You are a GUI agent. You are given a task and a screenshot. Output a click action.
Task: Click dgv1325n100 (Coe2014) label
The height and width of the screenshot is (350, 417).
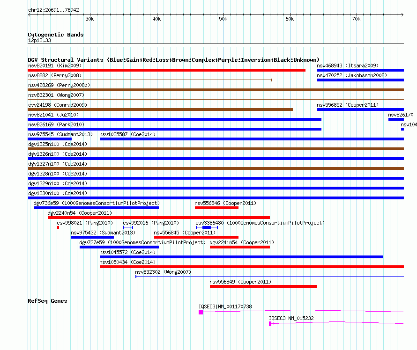pyautogui.click(x=58, y=144)
